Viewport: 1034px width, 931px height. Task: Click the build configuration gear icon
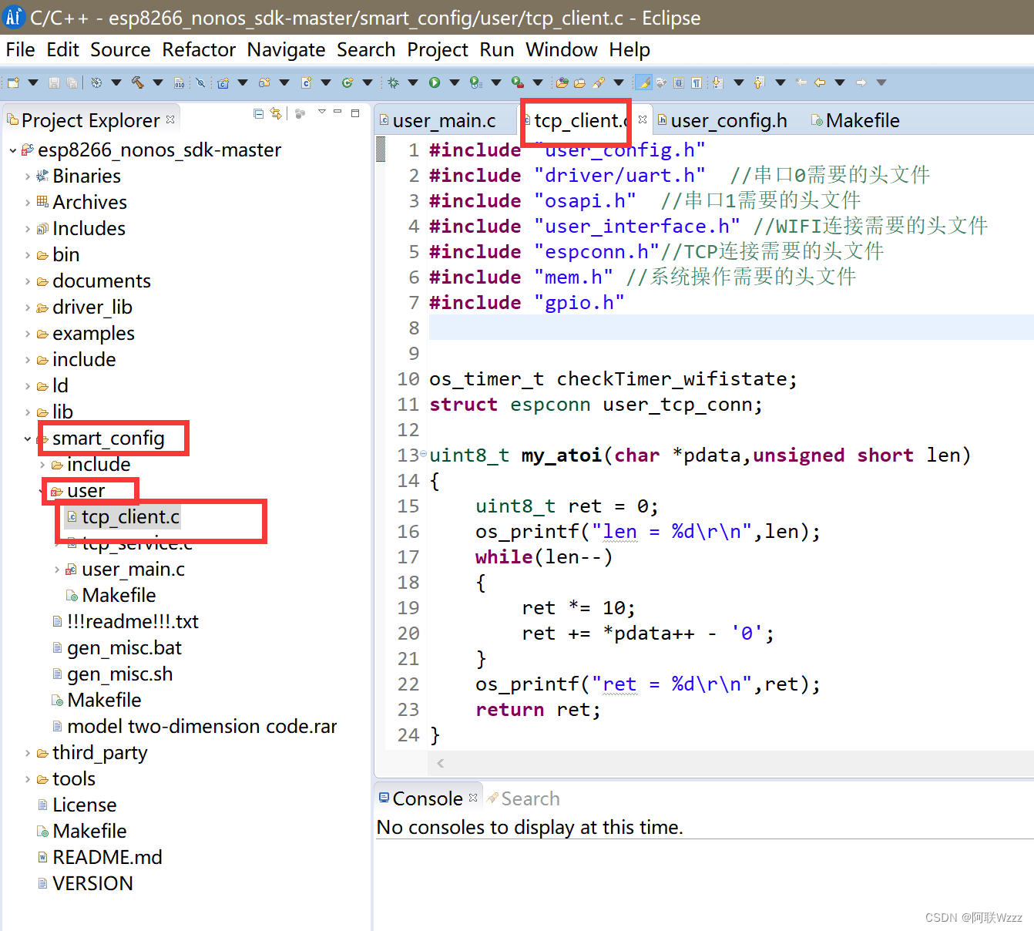[96, 82]
